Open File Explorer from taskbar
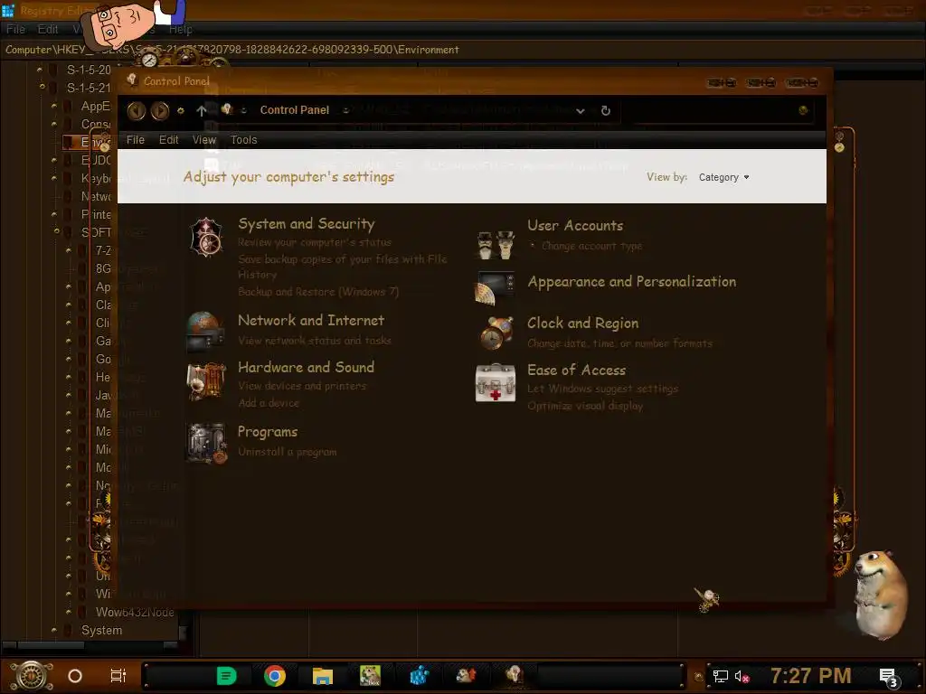 323,676
